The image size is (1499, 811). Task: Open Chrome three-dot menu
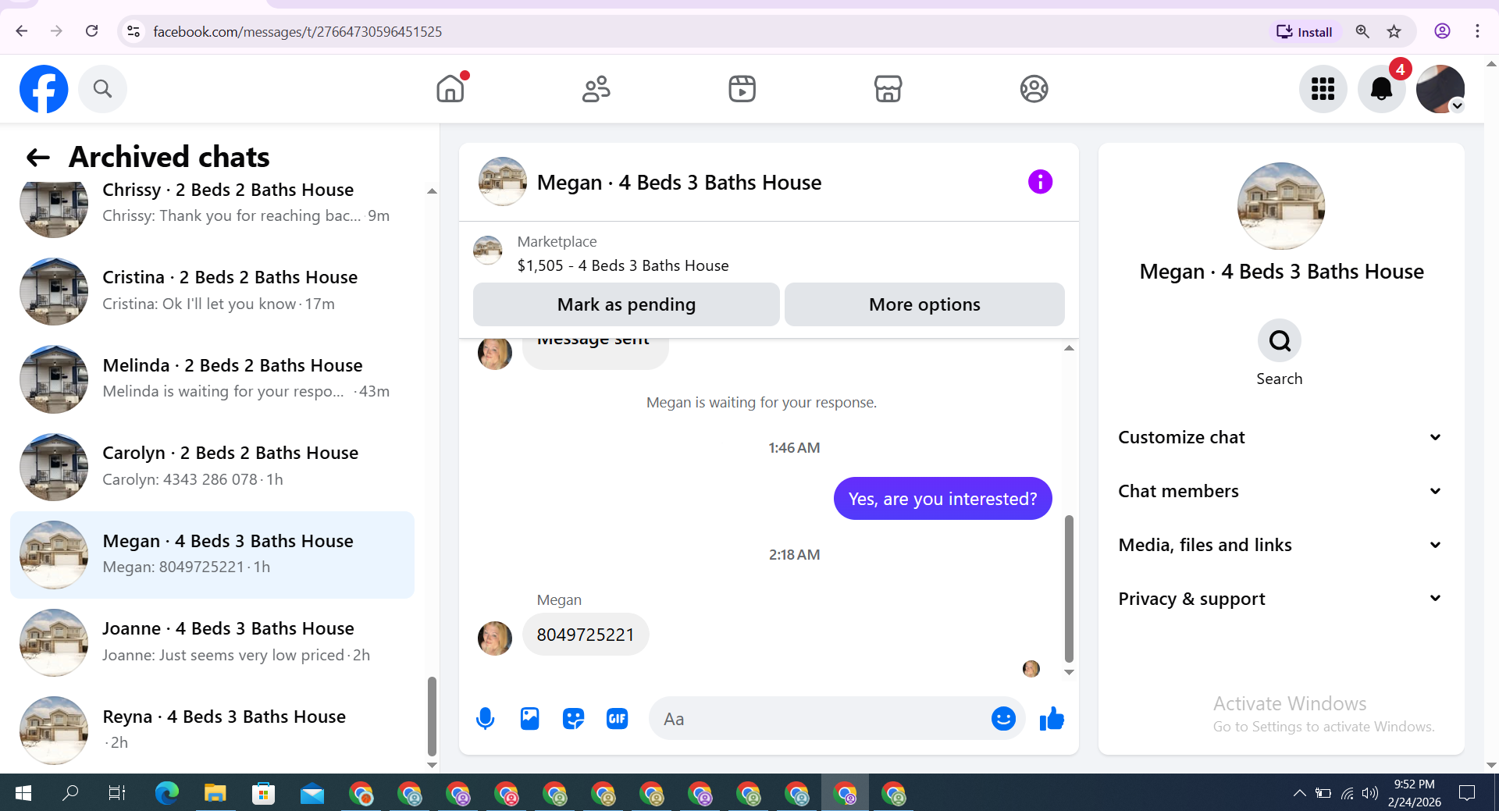pyautogui.click(x=1477, y=31)
